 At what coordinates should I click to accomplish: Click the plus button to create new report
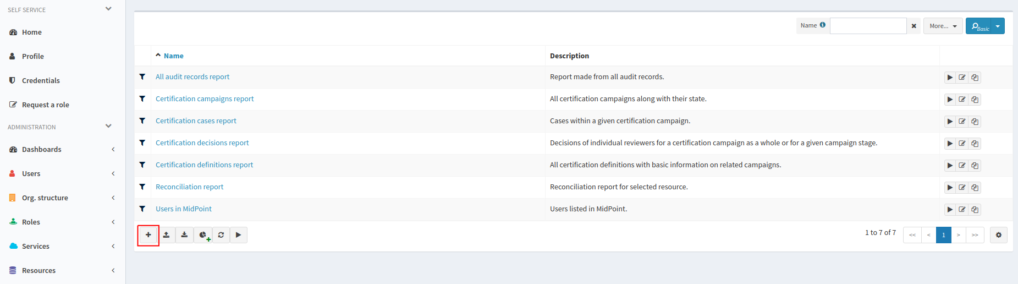coord(148,235)
